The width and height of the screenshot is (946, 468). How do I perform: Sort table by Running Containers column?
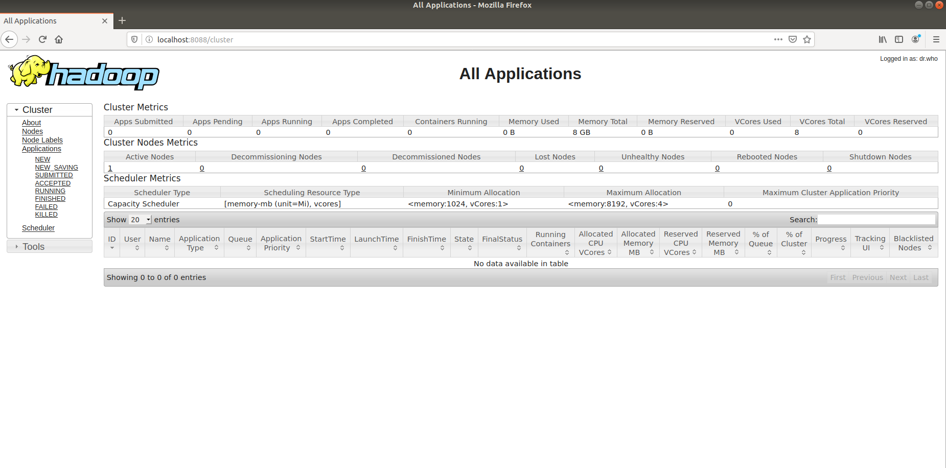[x=550, y=243]
